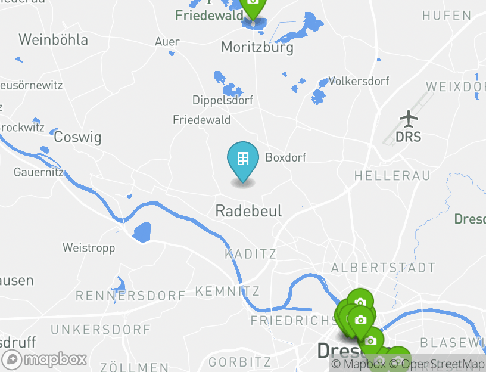Select the KADITZ district label
The width and height of the screenshot is (486, 372).
pos(250,254)
